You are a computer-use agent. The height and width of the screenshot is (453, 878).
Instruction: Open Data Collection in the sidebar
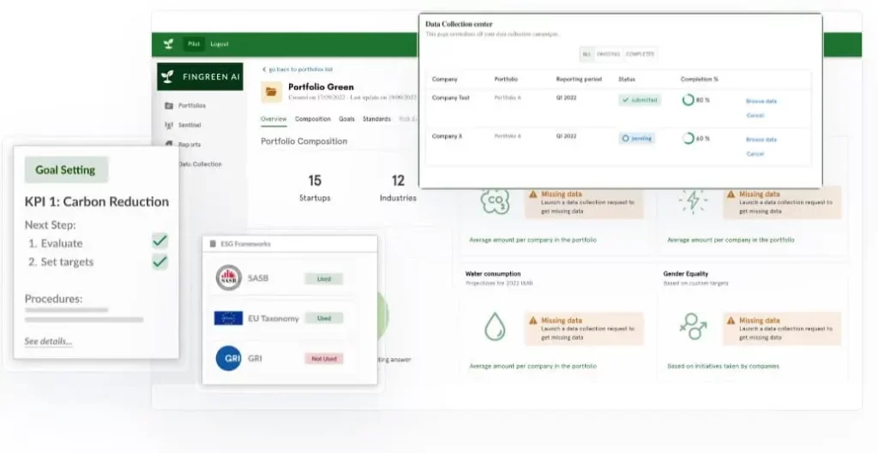click(x=200, y=164)
